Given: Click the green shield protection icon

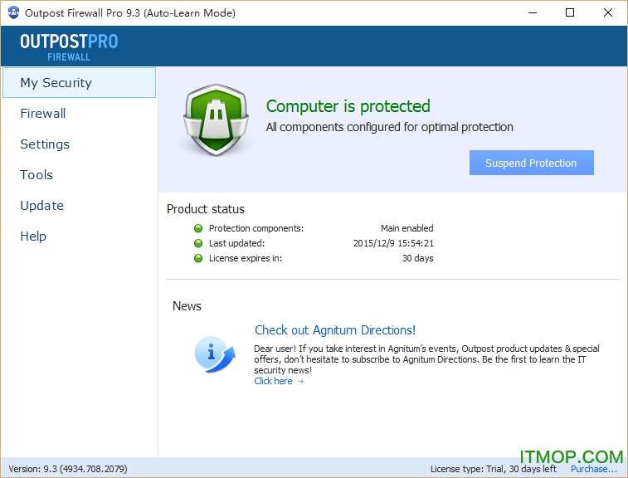Looking at the screenshot, I should click(216, 119).
